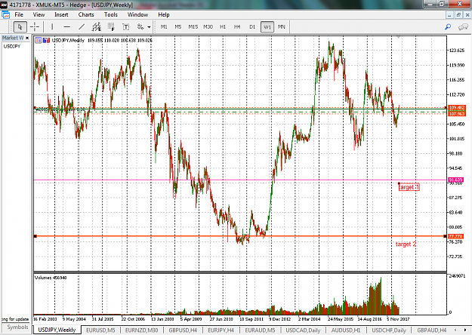The image size is (472, 335).
Task: Click the 'target 1' chart label
Action: (409, 187)
